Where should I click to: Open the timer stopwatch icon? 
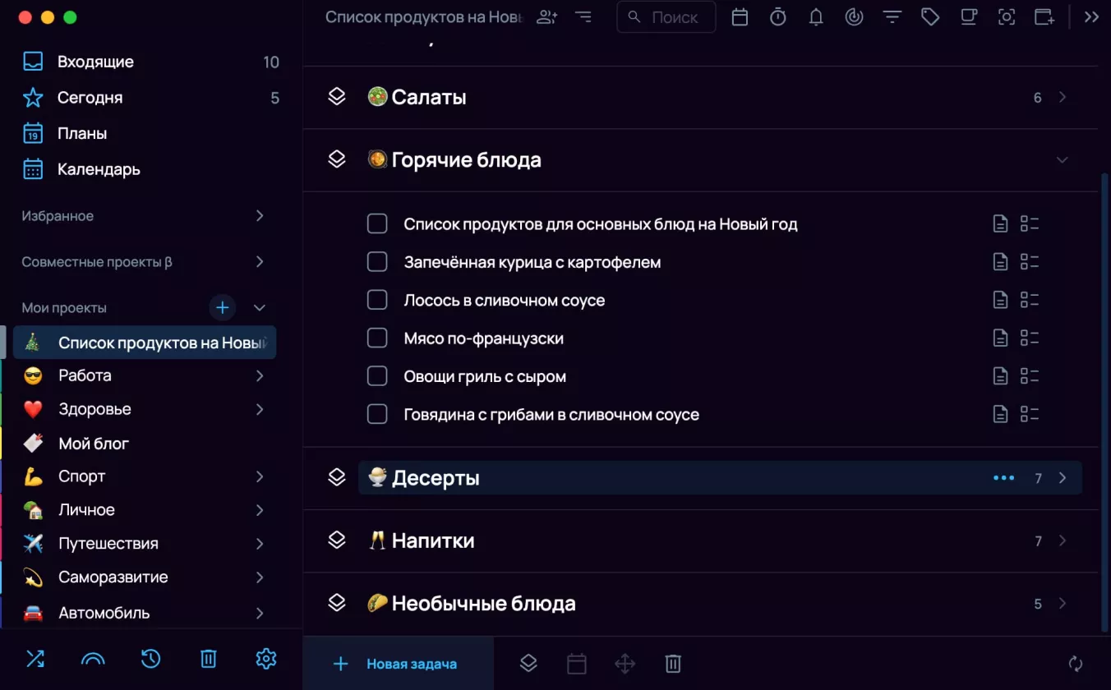point(778,16)
